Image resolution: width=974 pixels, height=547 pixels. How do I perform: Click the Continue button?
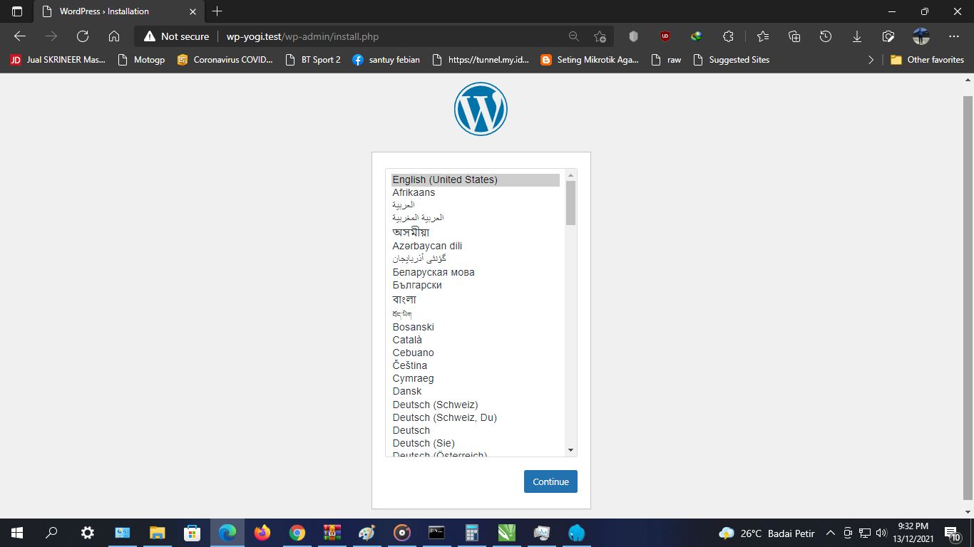coord(550,481)
